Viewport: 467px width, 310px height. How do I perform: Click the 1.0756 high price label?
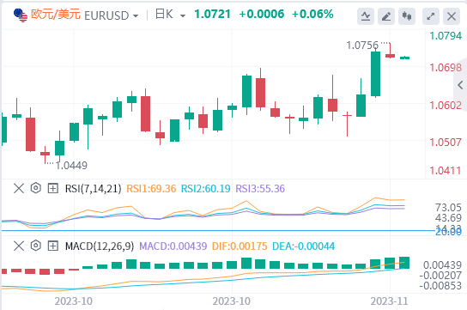coord(362,46)
